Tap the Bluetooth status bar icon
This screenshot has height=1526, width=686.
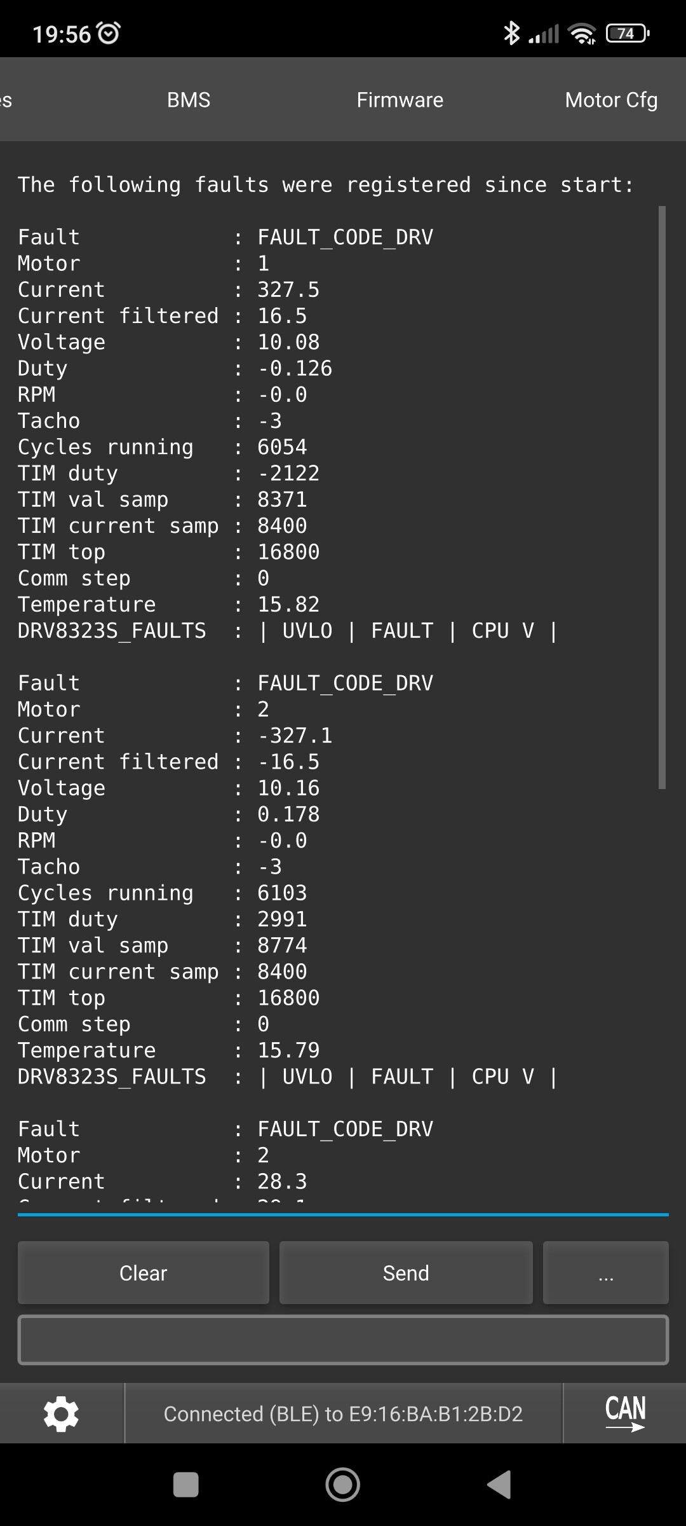[511, 33]
